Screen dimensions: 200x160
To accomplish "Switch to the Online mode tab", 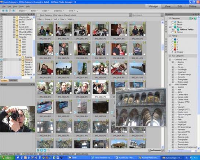I will tap(192, 6).
